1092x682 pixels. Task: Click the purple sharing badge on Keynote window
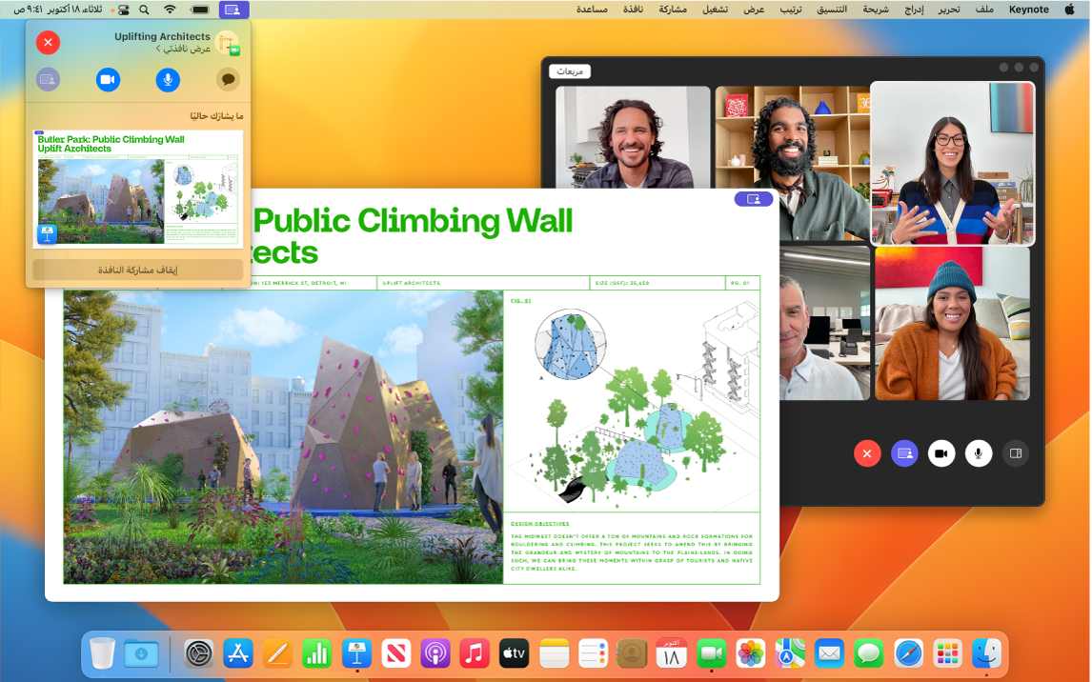coord(753,199)
